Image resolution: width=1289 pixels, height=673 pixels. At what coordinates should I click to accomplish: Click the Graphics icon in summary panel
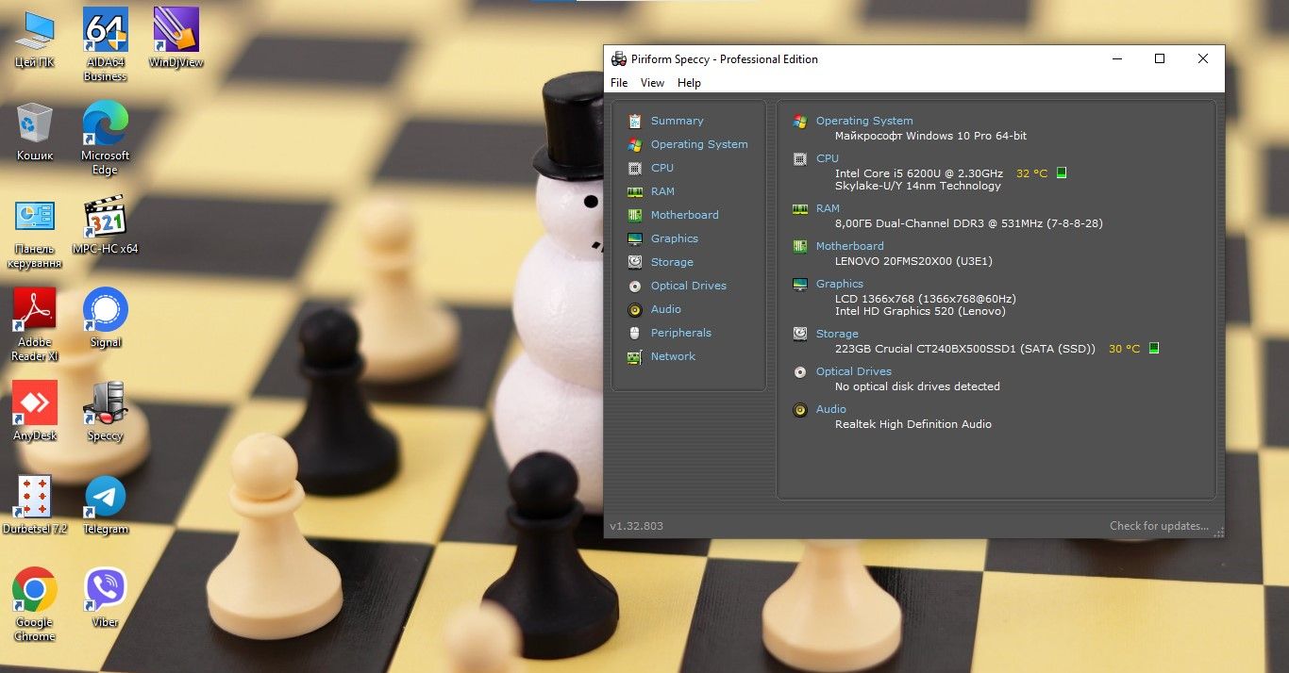click(800, 284)
